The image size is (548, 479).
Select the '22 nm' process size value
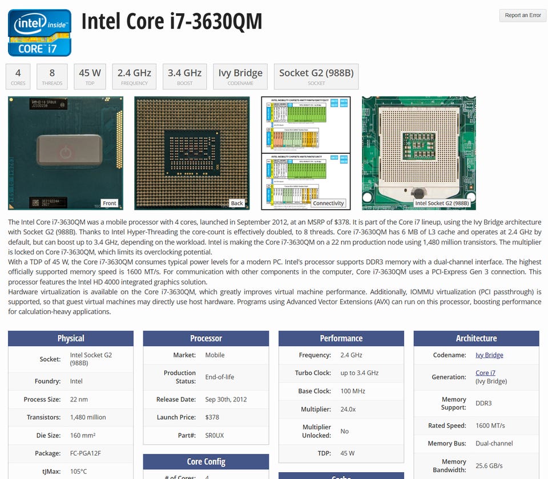point(79,399)
